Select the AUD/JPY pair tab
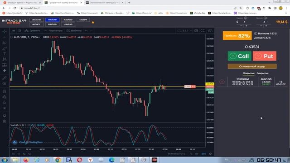290x163 pixels. (36, 24)
